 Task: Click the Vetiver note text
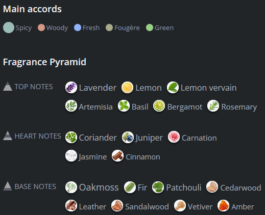pos(200,207)
